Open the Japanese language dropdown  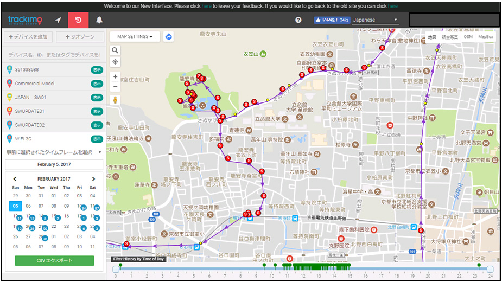click(375, 20)
